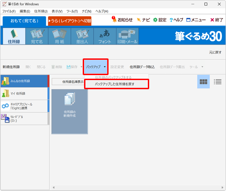Screen dimensions: 226x191
Task: Open the 差出人 sender icon
Action: 82,36
